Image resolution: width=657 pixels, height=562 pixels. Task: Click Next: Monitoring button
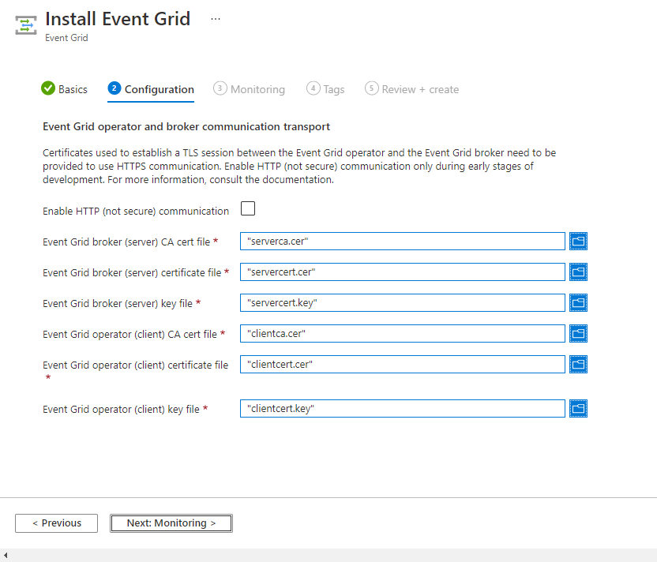tap(171, 523)
